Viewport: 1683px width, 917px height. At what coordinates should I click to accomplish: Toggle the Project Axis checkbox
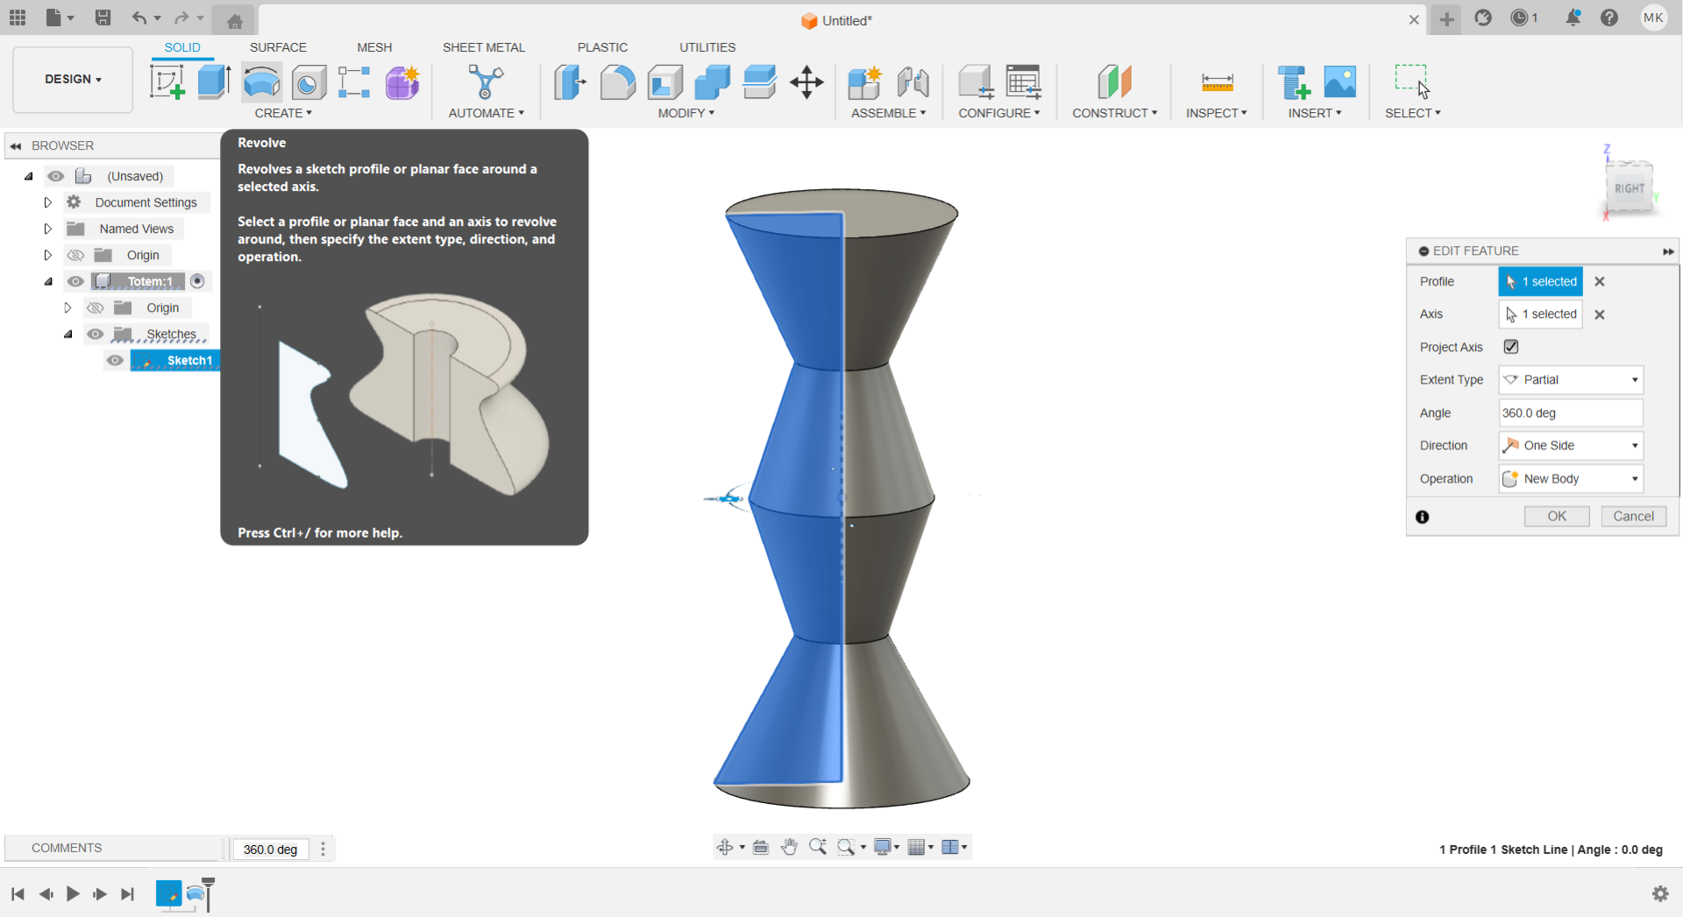pos(1511,347)
